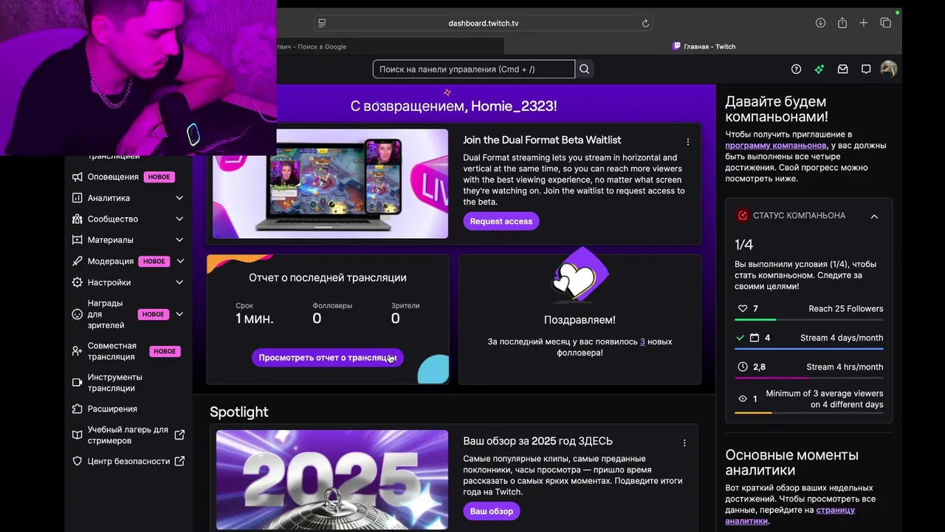
Task: Expand Награды для зрителей chevron
Action: point(179,314)
